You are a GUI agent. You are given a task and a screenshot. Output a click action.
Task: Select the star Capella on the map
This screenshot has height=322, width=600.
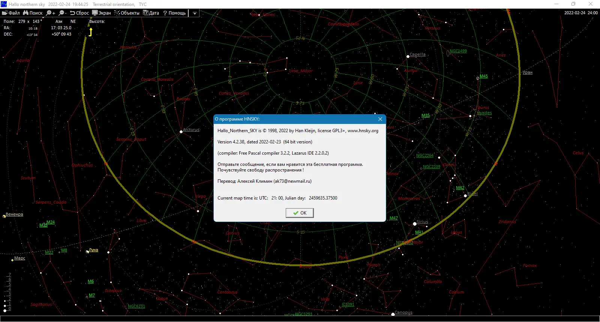coord(417,55)
